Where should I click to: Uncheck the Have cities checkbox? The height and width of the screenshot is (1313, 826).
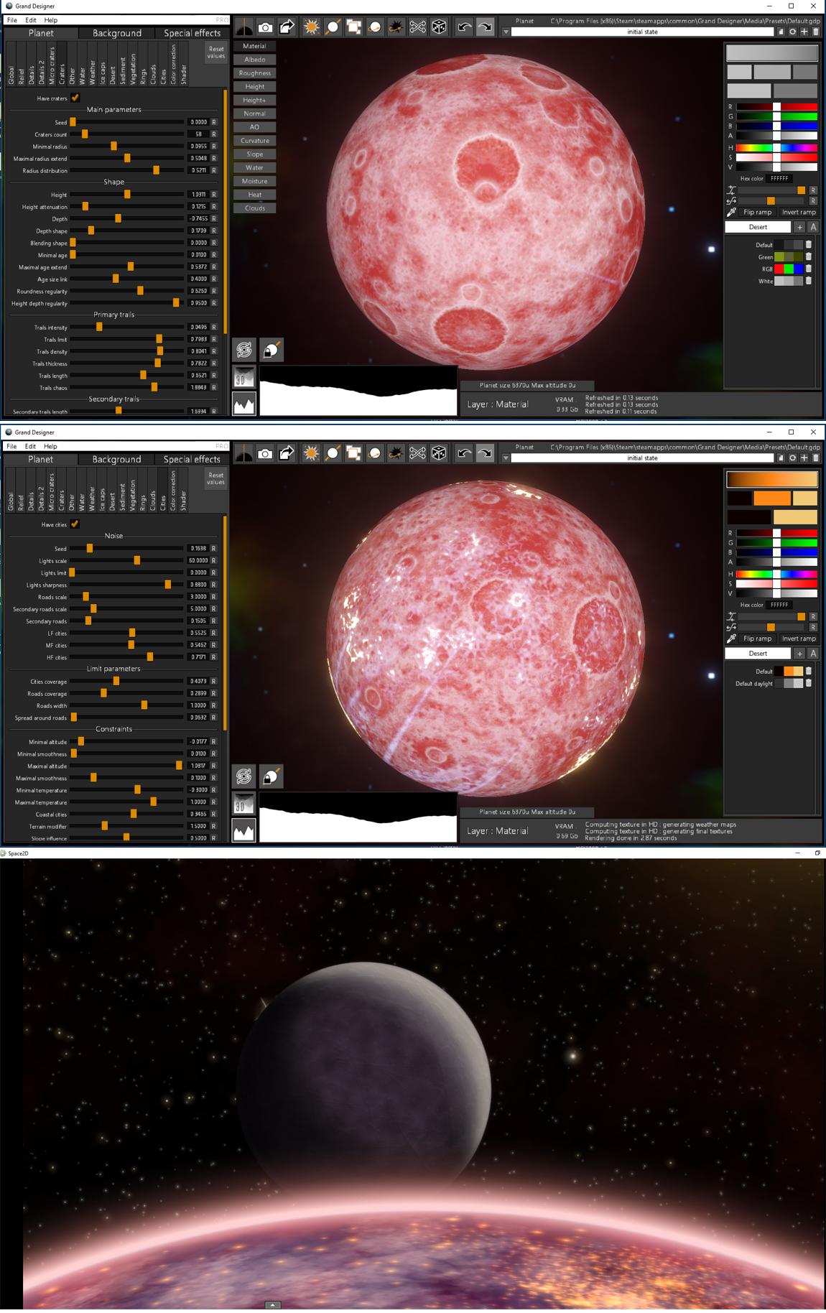[75, 524]
